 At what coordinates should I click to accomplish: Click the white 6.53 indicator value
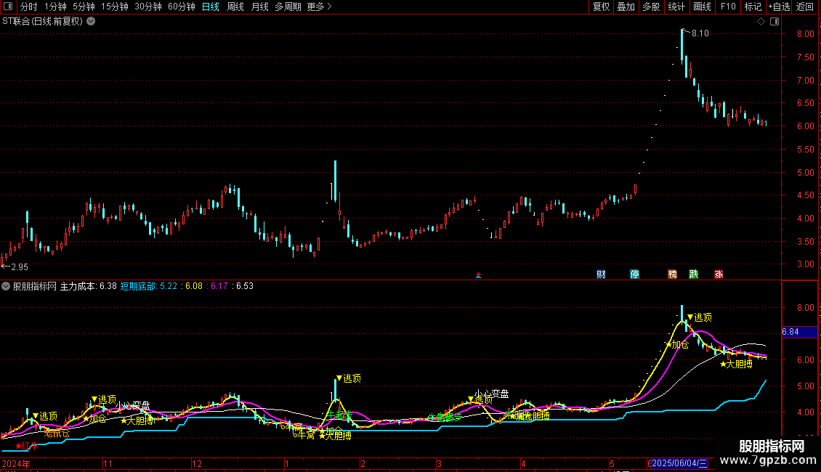245,286
